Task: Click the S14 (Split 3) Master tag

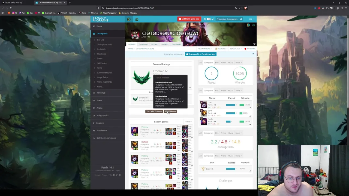Action: (x=154, y=111)
